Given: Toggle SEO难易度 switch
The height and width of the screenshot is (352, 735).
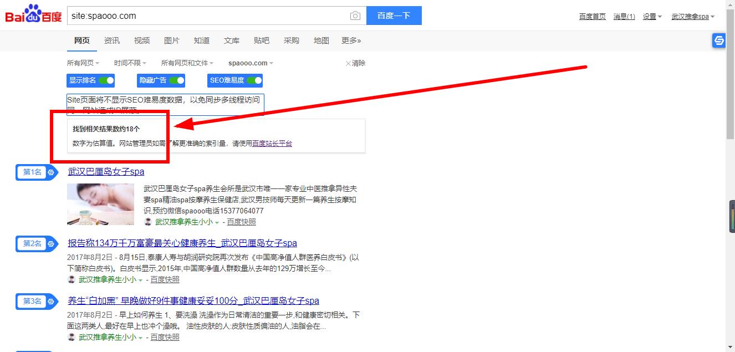Looking at the screenshot, I should coord(254,80).
